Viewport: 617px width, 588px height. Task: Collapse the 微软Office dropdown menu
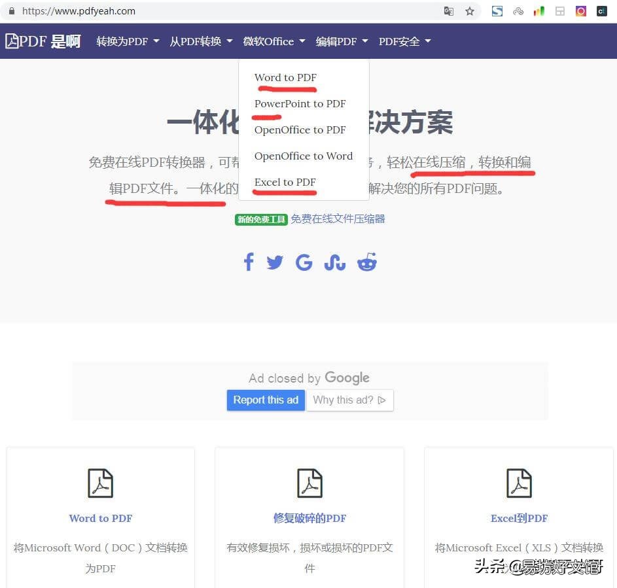click(274, 41)
